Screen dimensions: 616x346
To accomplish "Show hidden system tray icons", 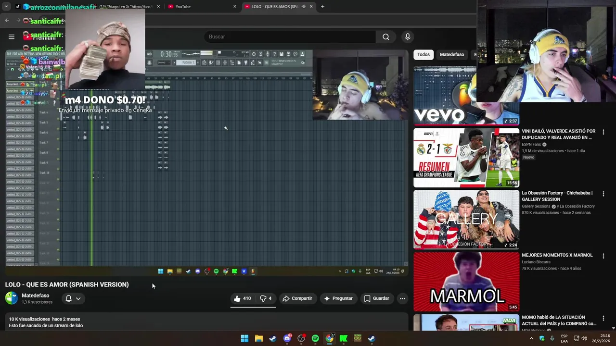I will (x=531, y=338).
